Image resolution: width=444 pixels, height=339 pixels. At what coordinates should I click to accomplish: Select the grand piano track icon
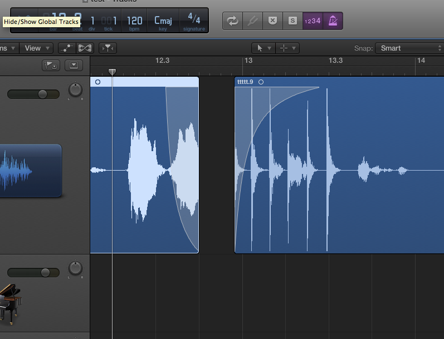11,305
